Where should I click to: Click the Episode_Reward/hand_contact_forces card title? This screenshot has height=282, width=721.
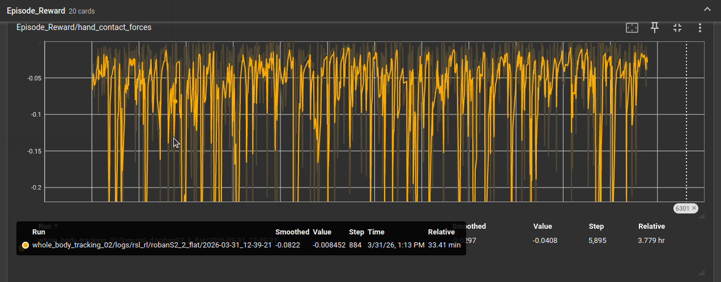[x=84, y=27]
